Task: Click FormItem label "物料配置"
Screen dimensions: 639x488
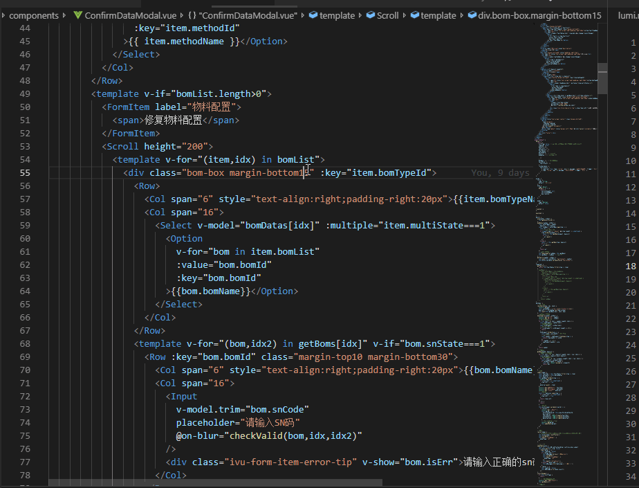Action: click(211, 107)
